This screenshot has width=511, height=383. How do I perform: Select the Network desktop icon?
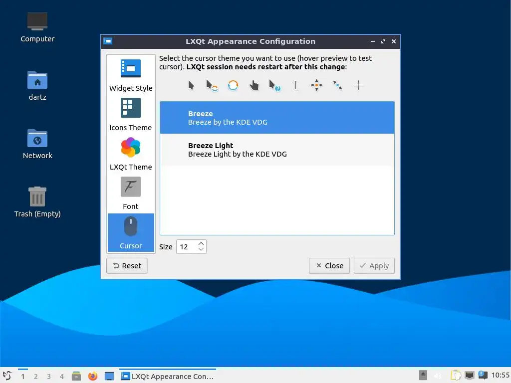tap(37, 144)
